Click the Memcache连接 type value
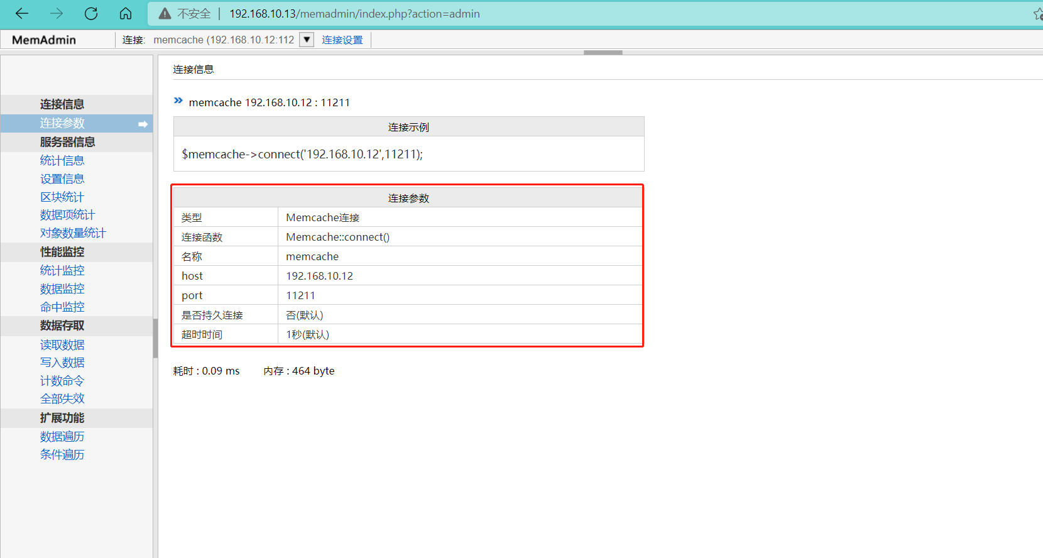This screenshot has height=558, width=1043. [x=323, y=217]
